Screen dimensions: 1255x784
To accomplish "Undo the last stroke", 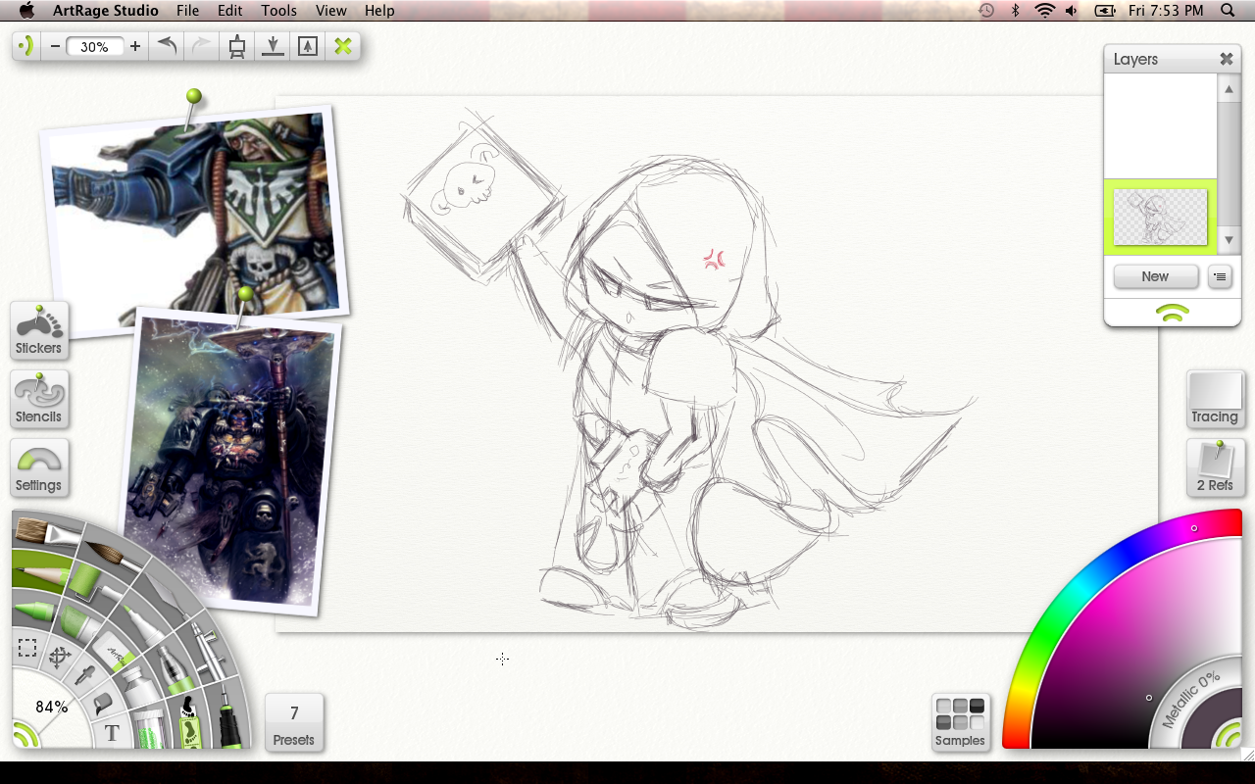I will tap(167, 45).
